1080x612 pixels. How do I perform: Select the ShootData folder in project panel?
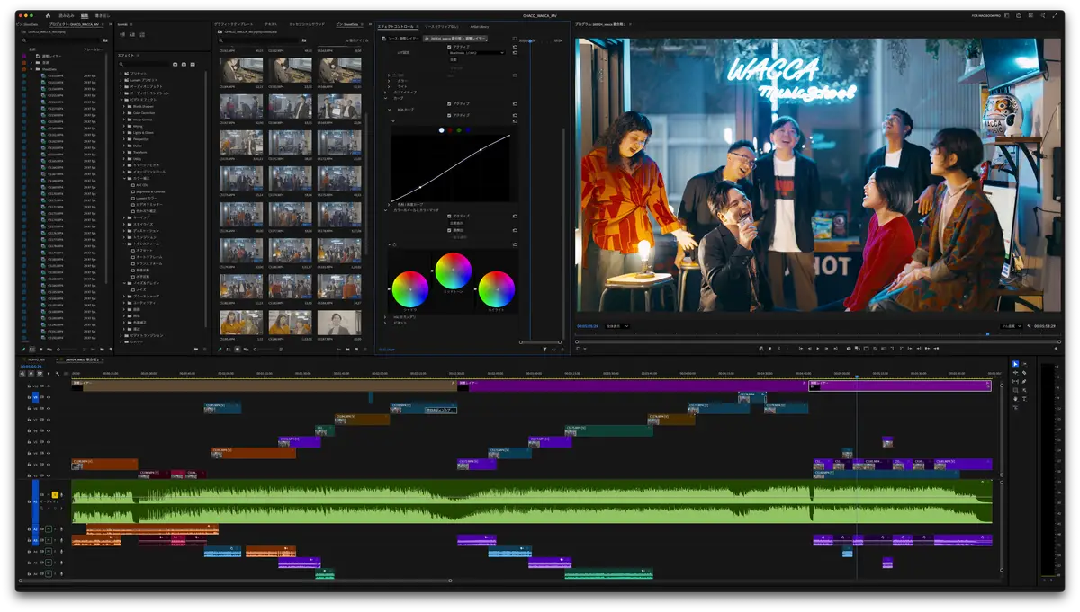click(49, 69)
